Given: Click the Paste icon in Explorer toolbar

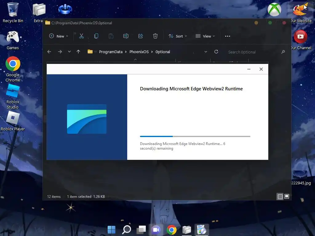Looking at the screenshot, I should [x=111, y=36].
